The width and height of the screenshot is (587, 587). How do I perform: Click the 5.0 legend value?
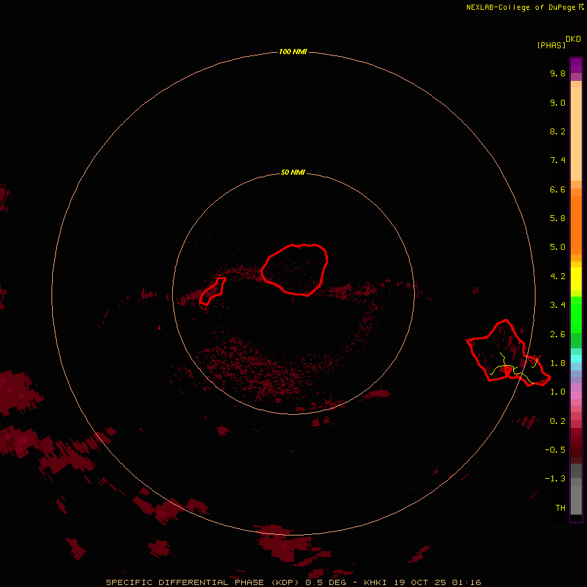(558, 247)
